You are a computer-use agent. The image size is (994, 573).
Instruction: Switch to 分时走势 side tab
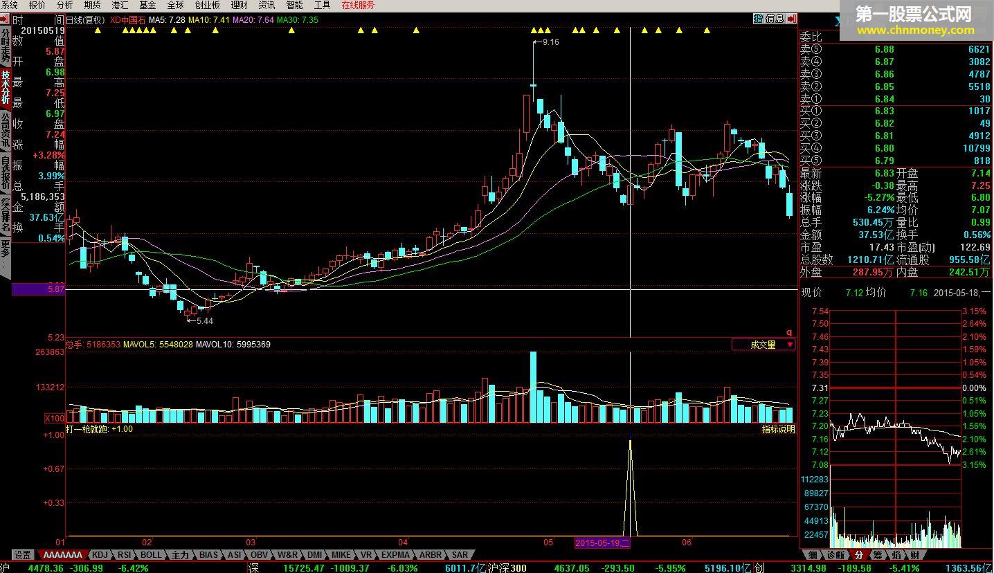click(6, 46)
